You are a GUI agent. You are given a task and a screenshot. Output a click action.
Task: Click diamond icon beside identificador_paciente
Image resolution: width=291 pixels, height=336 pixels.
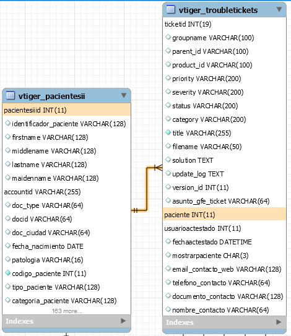point(7,123)
